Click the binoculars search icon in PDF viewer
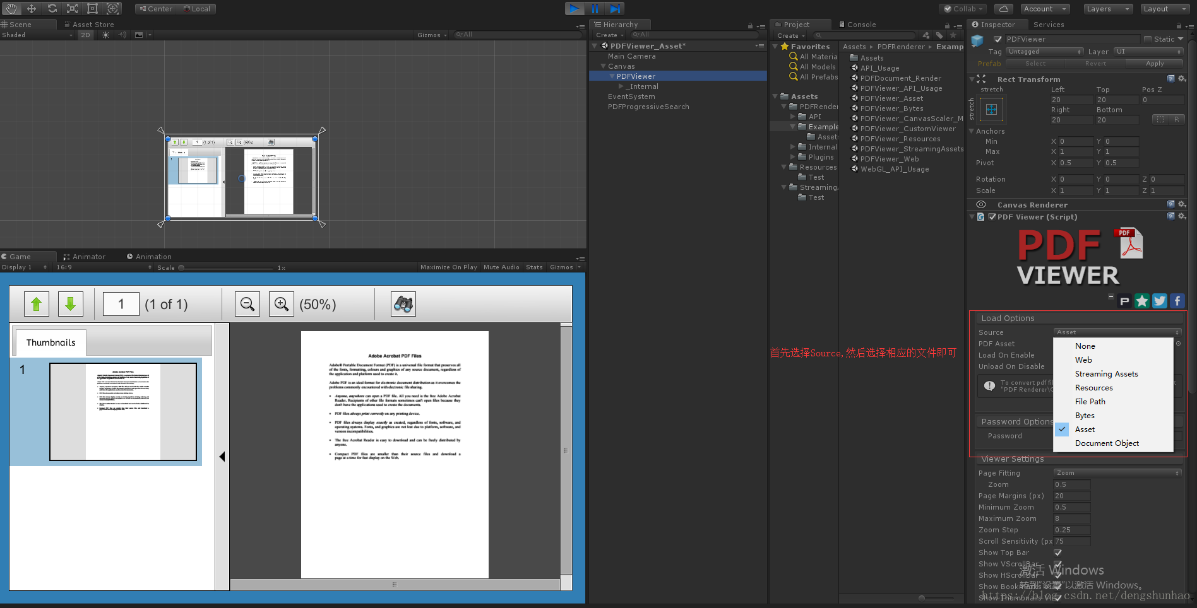Screen dimensions: 1197x608 pyautogui.click(x=403, y=303)
